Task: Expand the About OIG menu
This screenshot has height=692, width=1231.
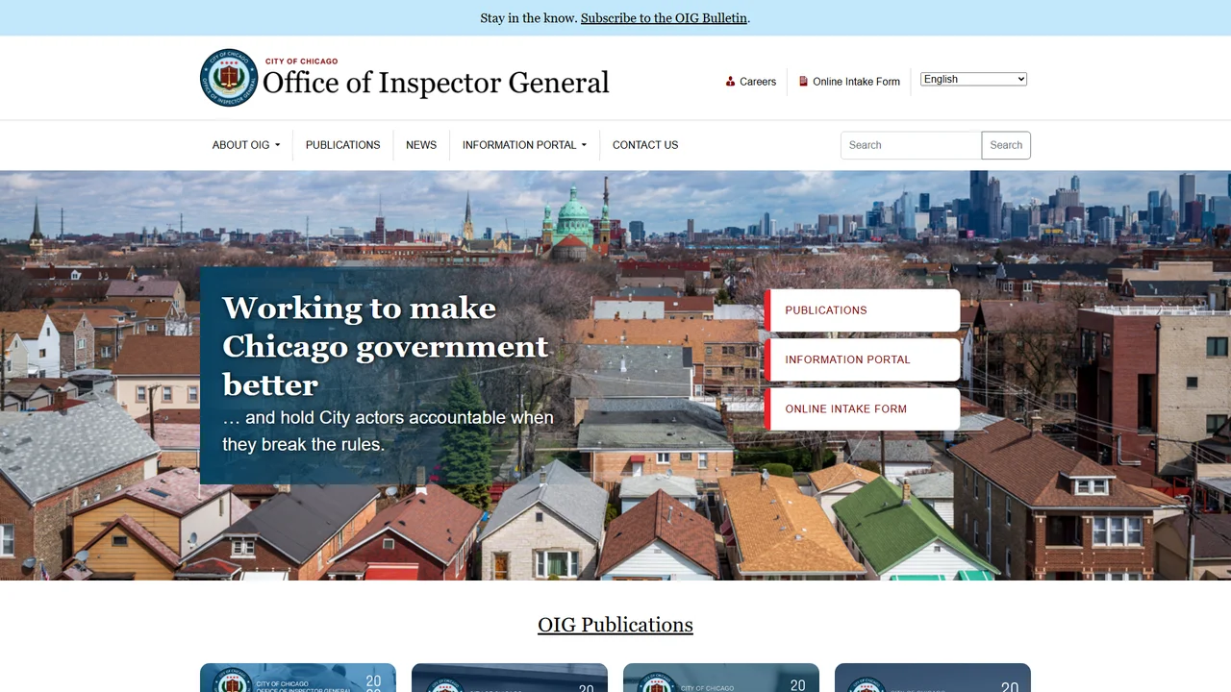Action: pyautogui.click(x=246, y=145)
